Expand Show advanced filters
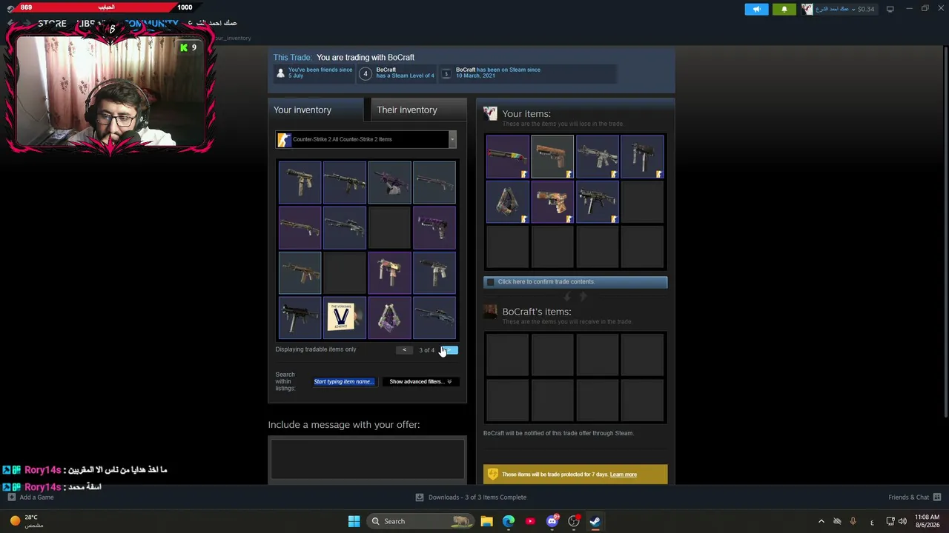This screenshot has width=949, height=533. [420, 382]
